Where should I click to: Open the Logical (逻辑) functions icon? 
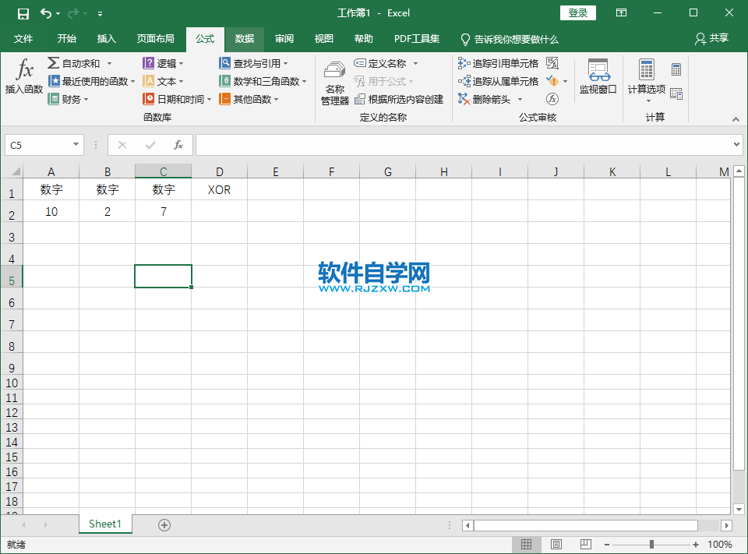click(x=149, y=63)
